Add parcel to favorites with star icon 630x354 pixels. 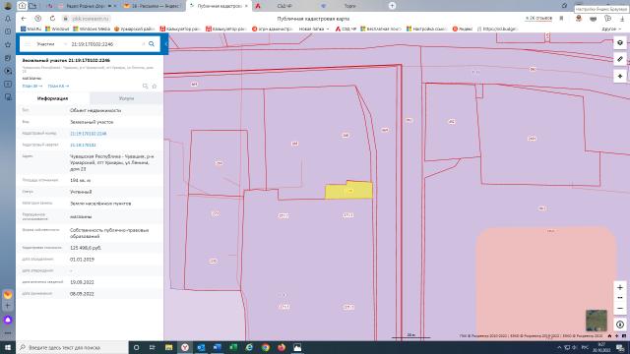click(x=155, y=87)
